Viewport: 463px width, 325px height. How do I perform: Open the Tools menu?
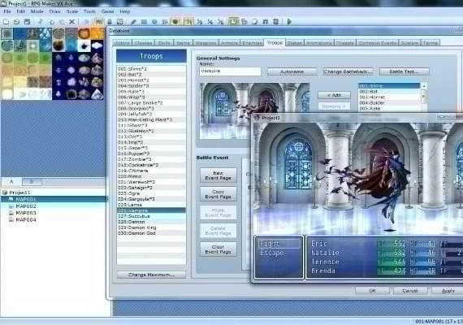tap(89, 11)
